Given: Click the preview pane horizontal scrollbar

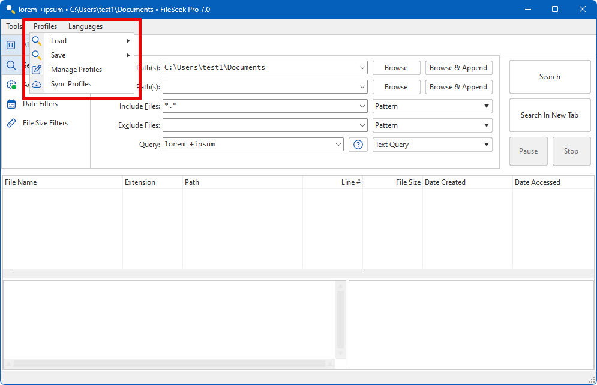Looking at the screenshot, I should [x=170, y=363].
